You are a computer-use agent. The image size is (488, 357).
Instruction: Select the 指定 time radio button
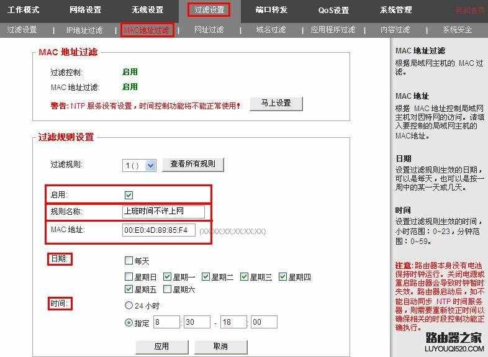click(x=129, y=322)
